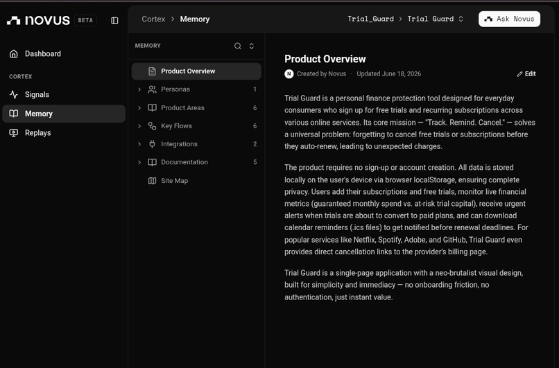Click the Memory breadcrumb
559x368 pixels.
coord(195,19)
